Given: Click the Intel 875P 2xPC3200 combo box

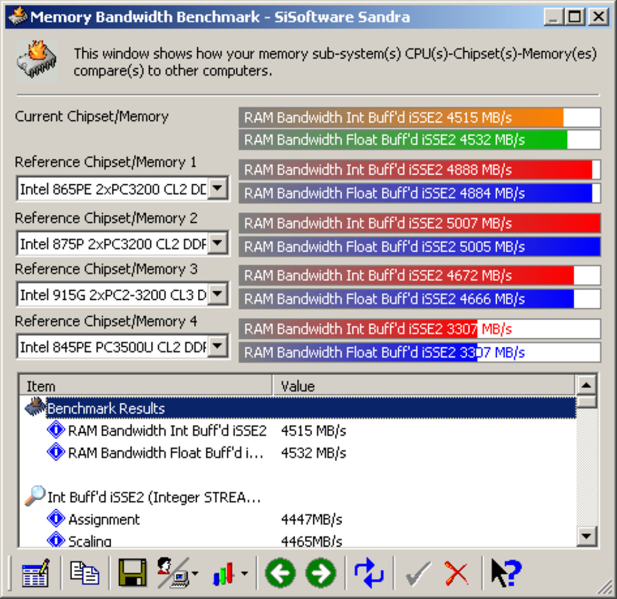Looking at the screenshot, I should pos(122,243).
